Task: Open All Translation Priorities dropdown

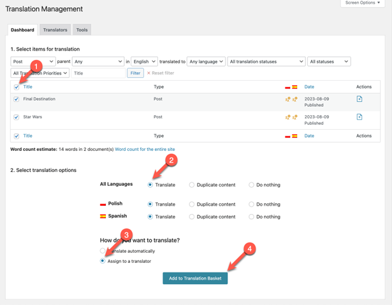Action: click(40, 73)
